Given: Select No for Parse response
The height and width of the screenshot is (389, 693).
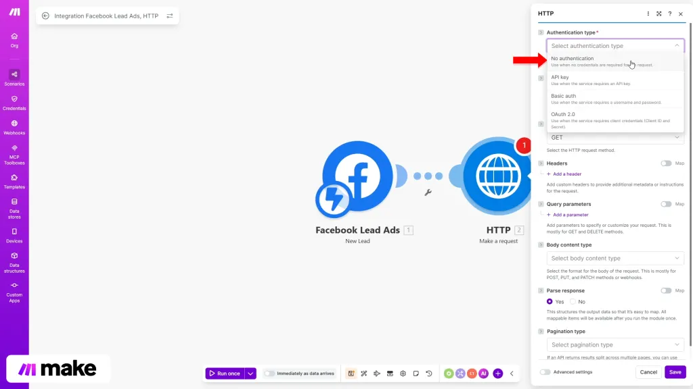Looking at the screenshot, I should point(573,302).
